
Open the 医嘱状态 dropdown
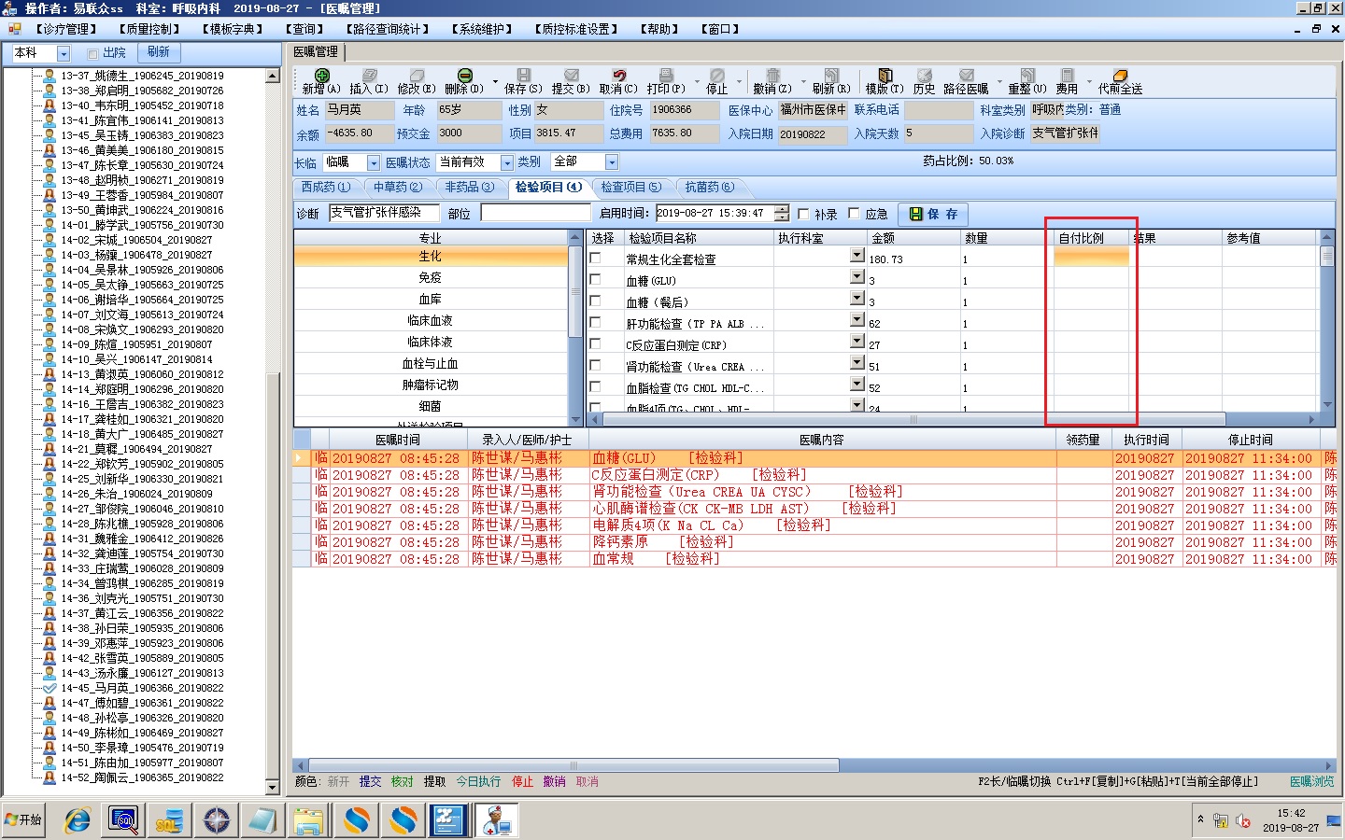pos(507,162)
